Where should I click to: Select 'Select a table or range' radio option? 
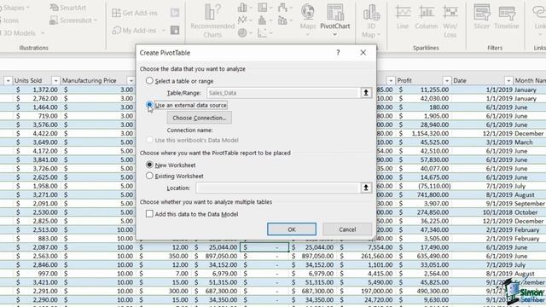click(149, 81)
